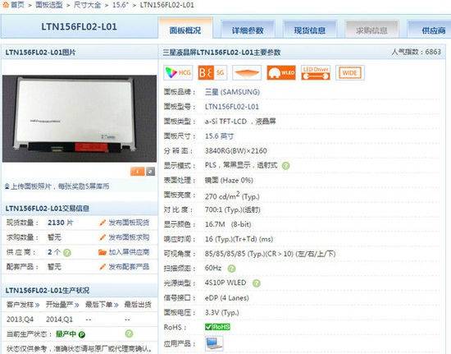Click 发布面板求购 link
451x354 pixels.
tap(129, 237)
